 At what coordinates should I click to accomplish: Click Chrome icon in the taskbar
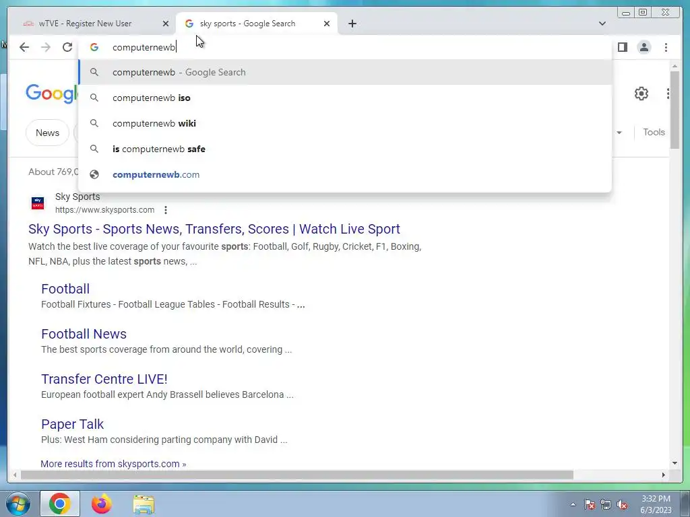[x=60, y=504]
